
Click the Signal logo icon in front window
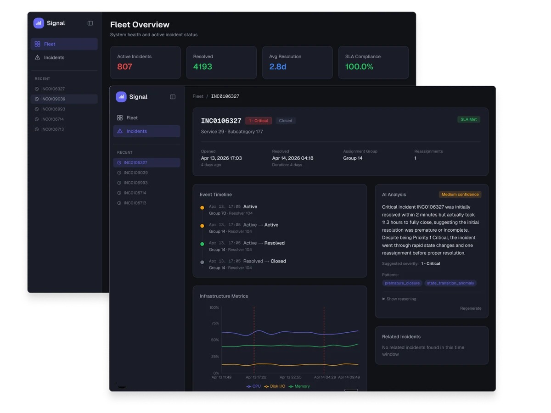121,97
